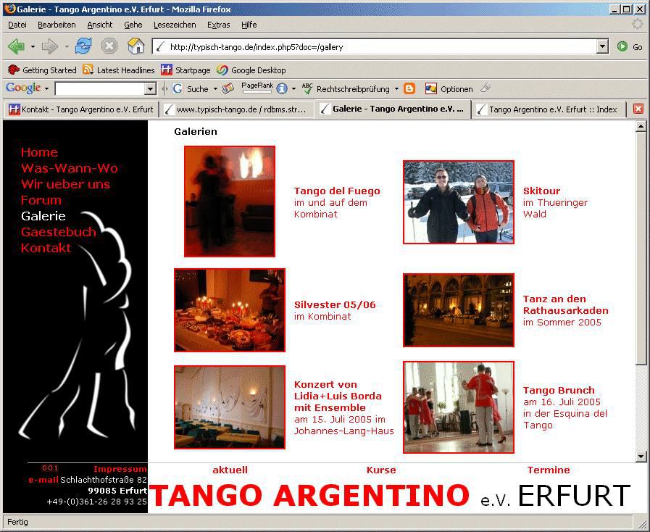Expand the Rechtschreibprüfung dropdown arrow

(396, 89)
